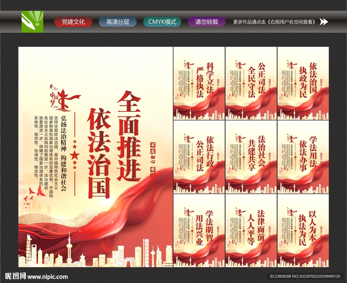The width and height of the screenshot is (347, 283).
Task: Open the 更多作品请点击 link text
Action: click(x=275, y=22)
